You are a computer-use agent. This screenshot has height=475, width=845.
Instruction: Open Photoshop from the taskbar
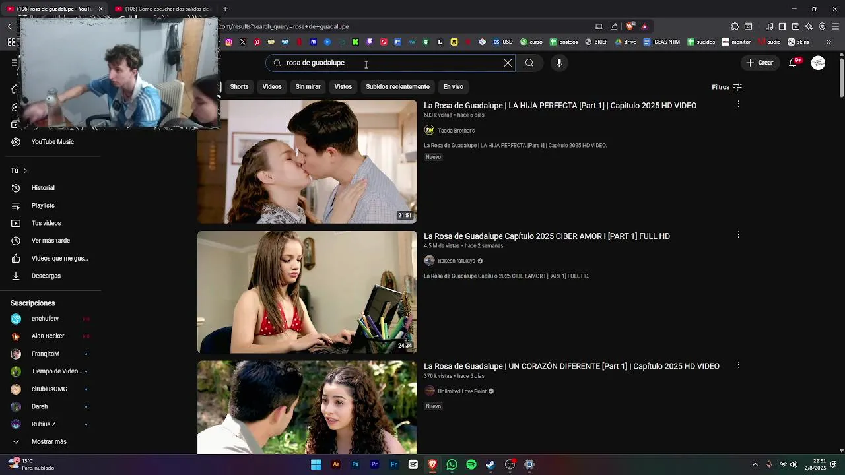click(355, 464)
